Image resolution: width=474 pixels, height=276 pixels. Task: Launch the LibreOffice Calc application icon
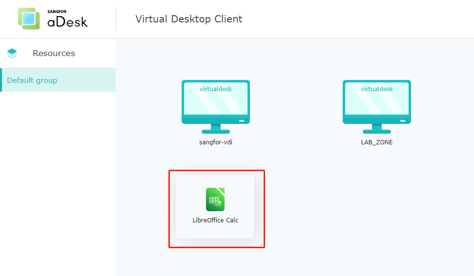click(215, 199)
